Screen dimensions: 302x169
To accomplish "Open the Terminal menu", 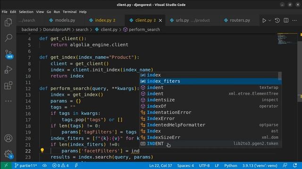I will 69,12.
